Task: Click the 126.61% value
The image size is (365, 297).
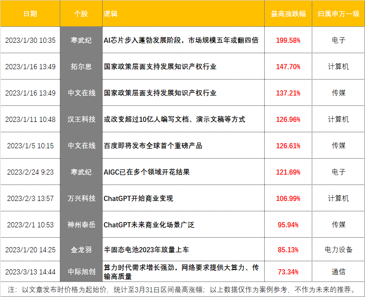Action: [x=288, y=146]
